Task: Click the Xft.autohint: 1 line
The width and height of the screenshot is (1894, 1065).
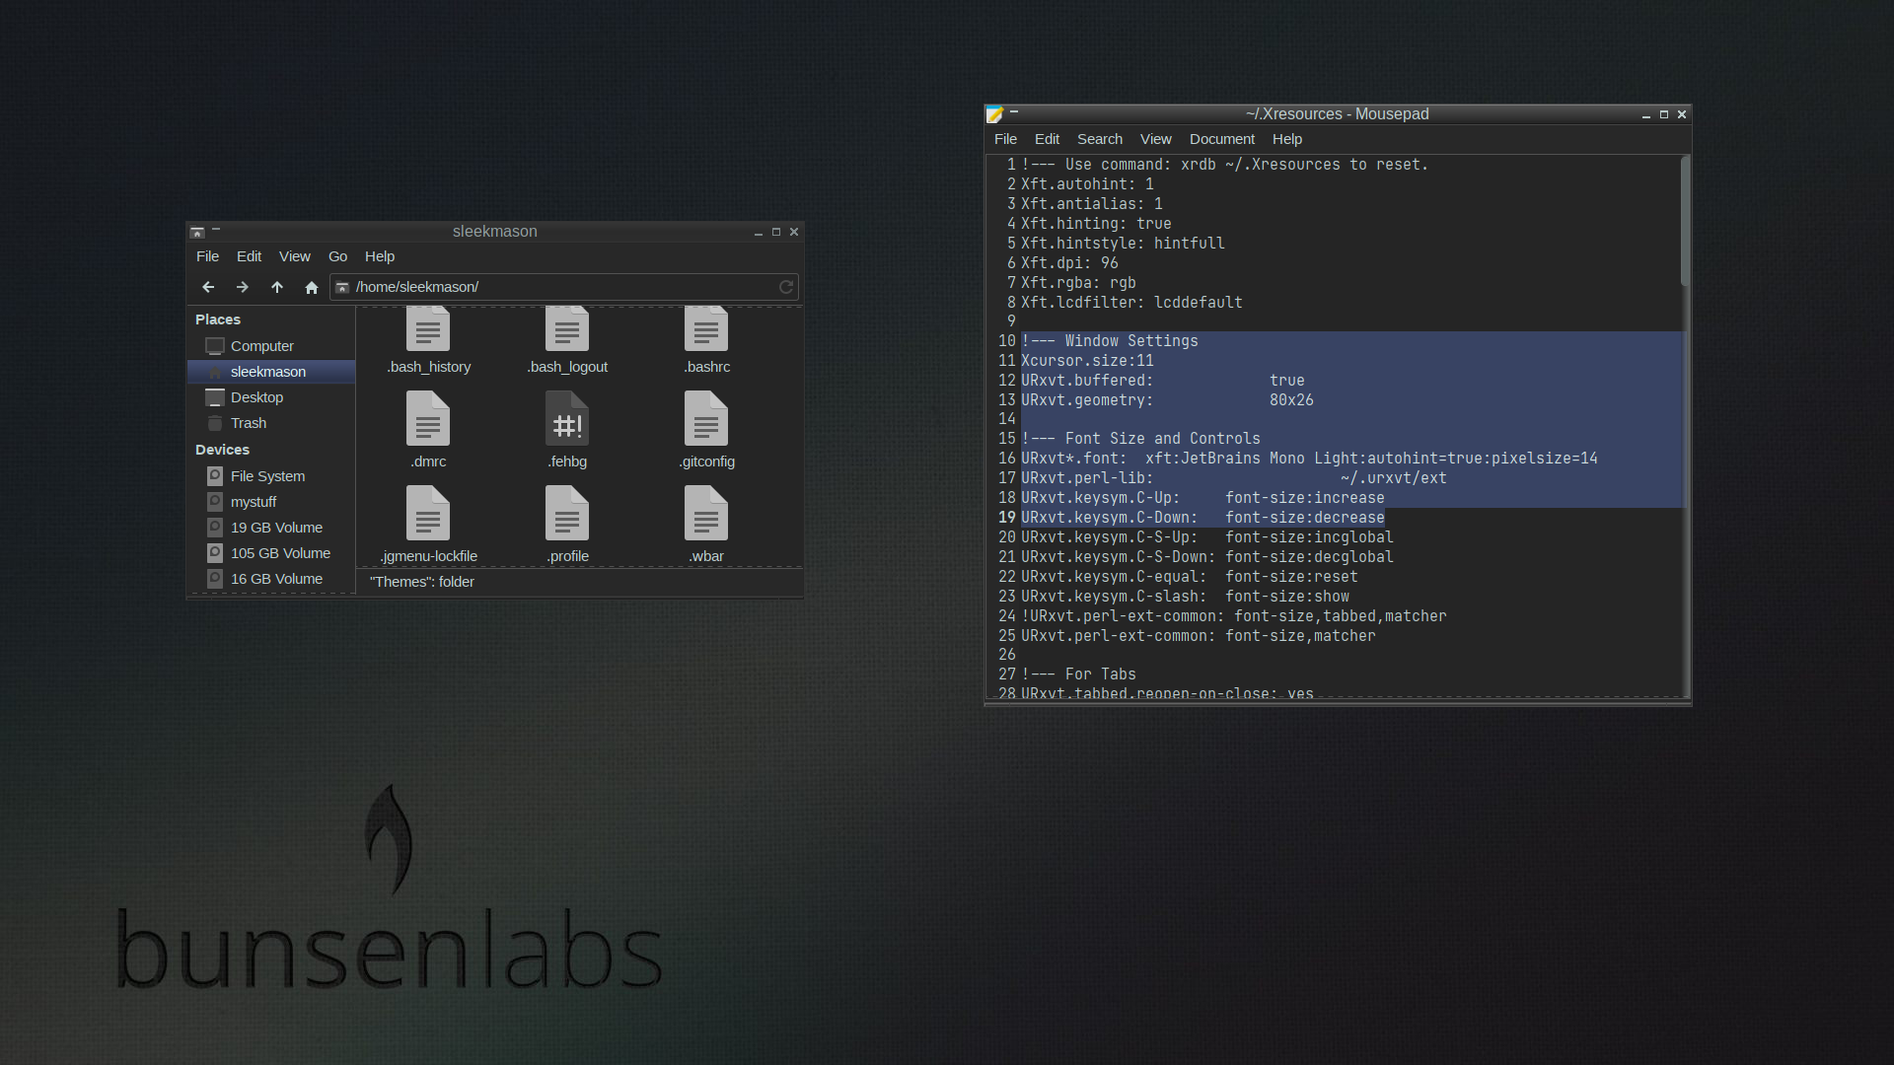Action: pos(1087,184)
